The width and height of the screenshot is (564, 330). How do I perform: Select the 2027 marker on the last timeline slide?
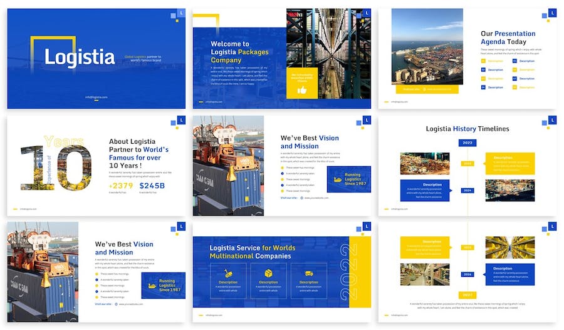point(467,295)
